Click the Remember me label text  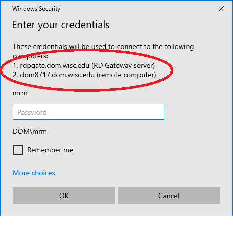pyautogui.click(x=50, y=150)
